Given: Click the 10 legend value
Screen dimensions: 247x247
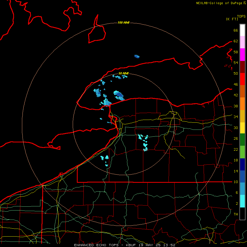Looking at the screenshot, I should point(236,182).
